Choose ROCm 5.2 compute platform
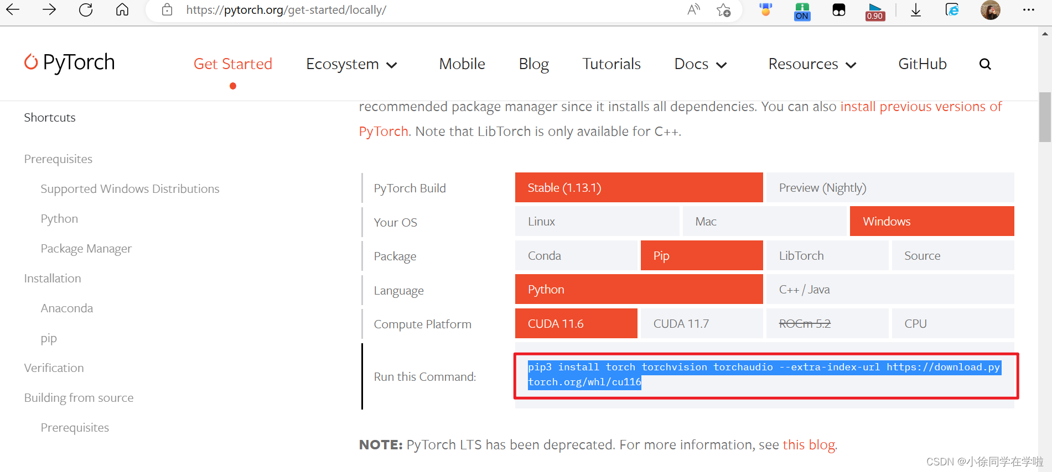 827,323
